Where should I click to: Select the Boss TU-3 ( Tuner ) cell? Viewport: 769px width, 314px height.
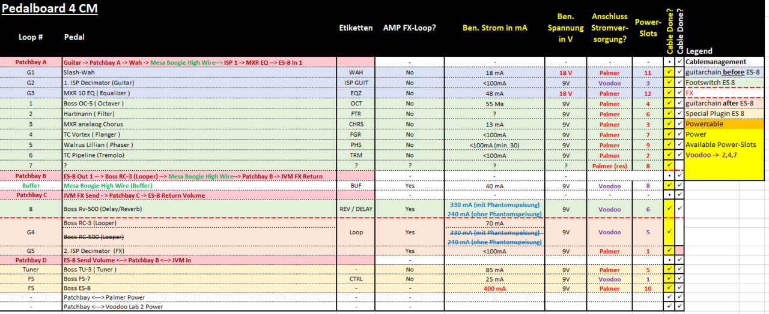[x=199, y=270]
